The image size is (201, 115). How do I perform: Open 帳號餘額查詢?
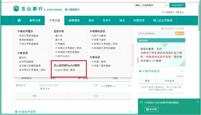pos(26,40)
